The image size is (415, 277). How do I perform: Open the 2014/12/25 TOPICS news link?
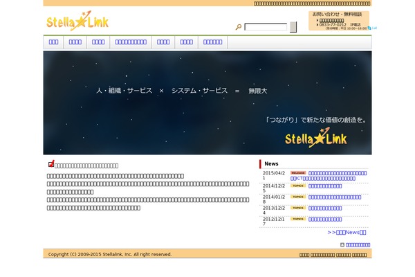pyautogui.click(x=325, y=186)
